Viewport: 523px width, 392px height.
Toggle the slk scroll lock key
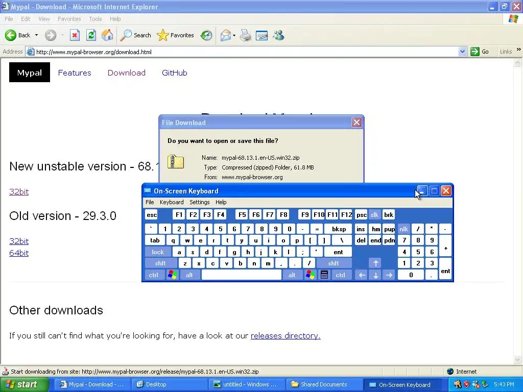point(374,215)
